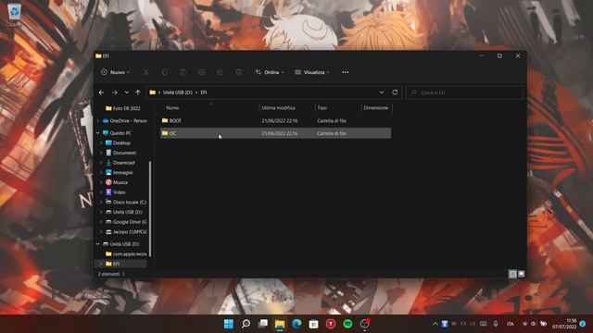Go forward with the right arrow
The height and width of the screenshot is (333, 593).
115,92
